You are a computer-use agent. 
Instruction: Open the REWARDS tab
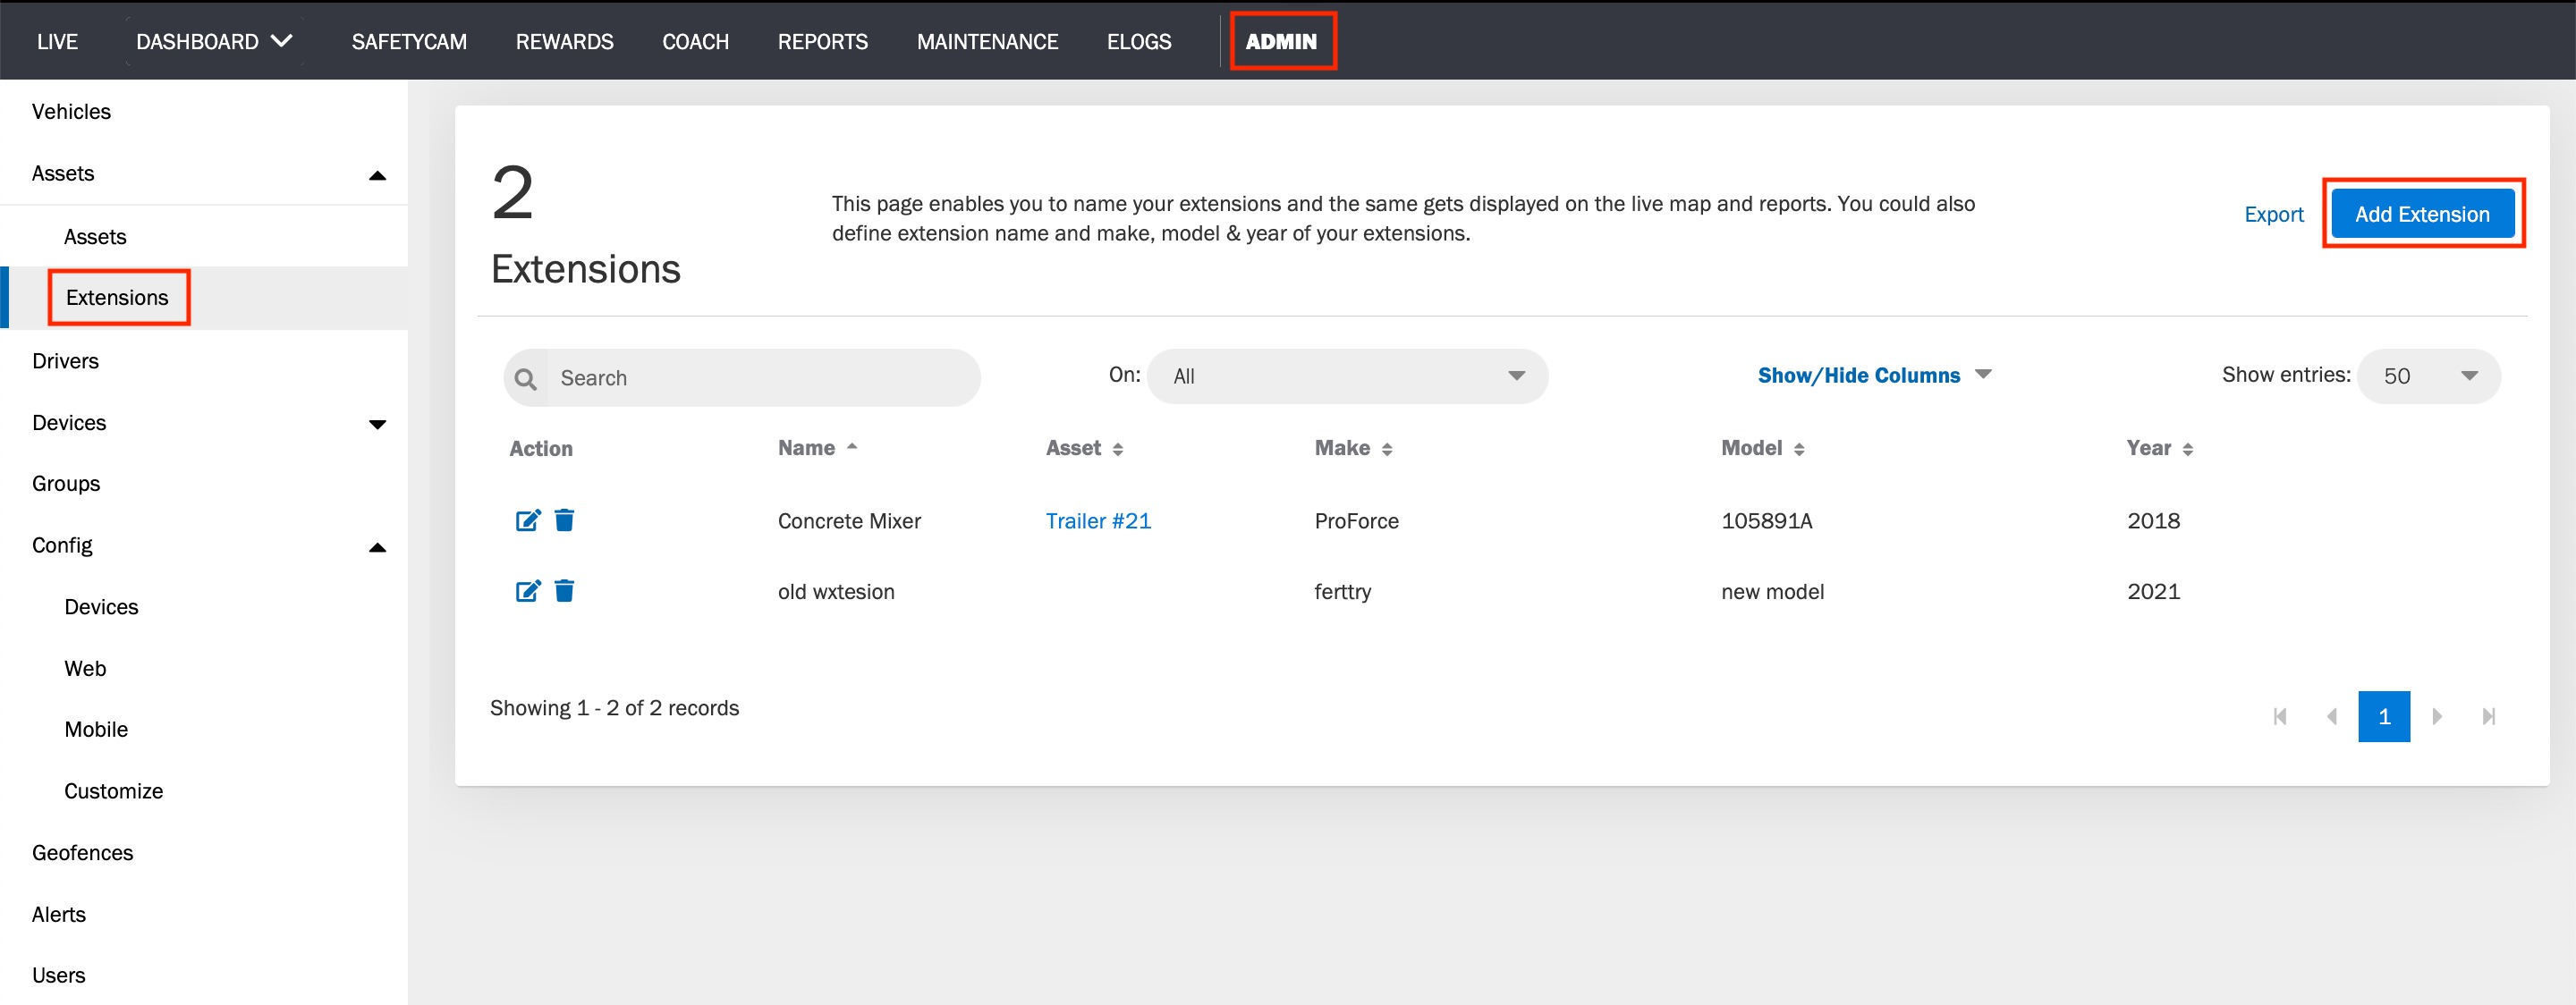pyautogui.click(x=564, y=41)
